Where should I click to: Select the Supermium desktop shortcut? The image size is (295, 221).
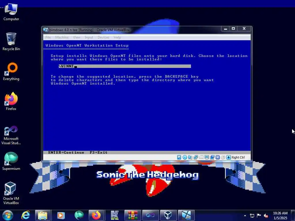[x=11, y=161]
